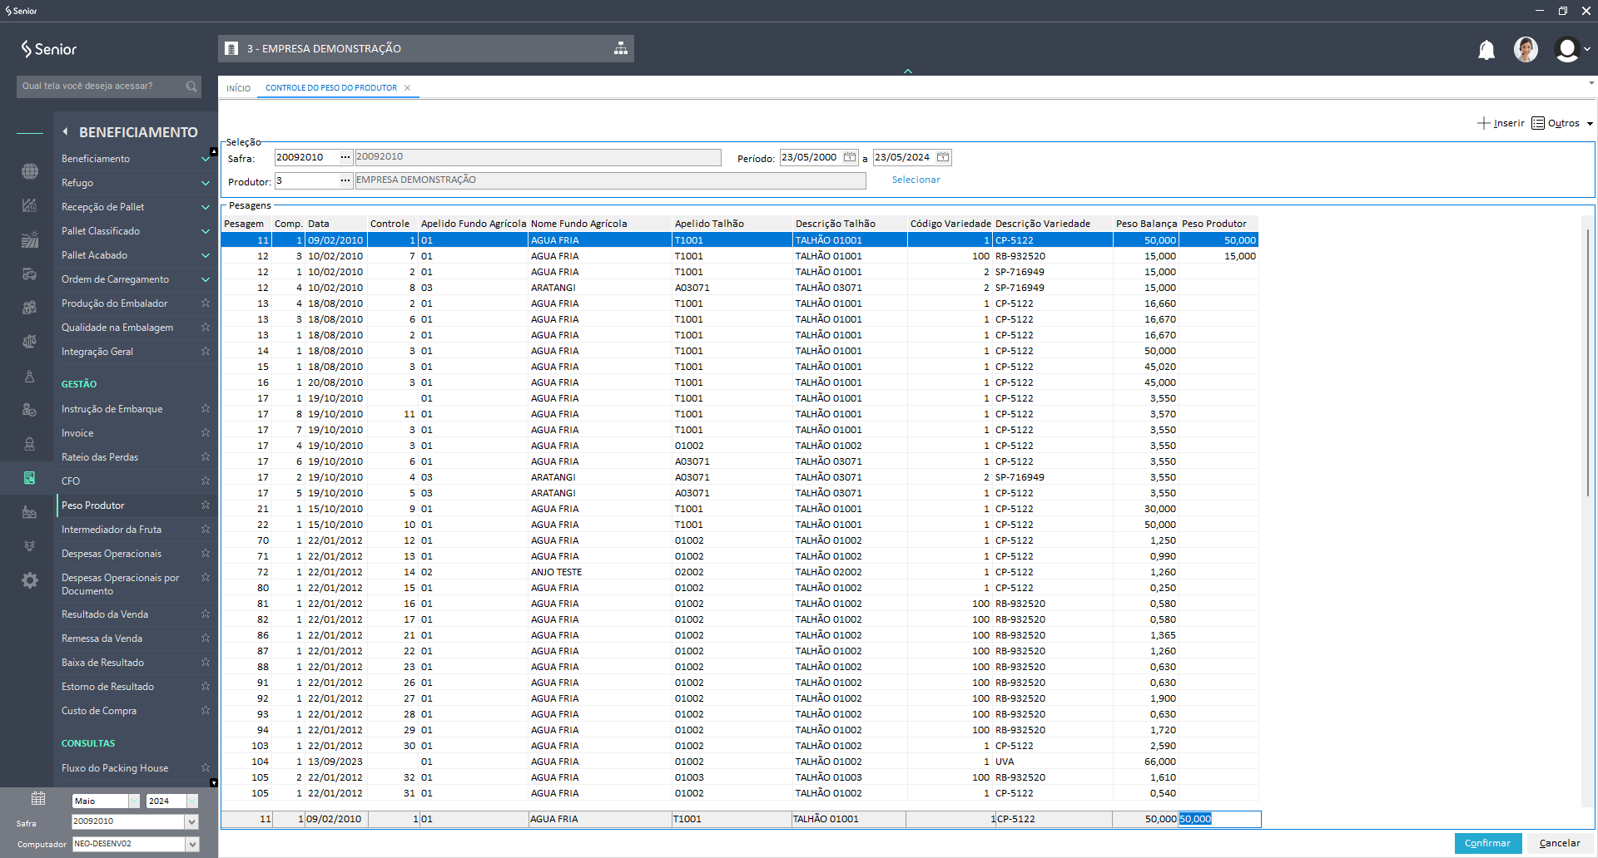Viewport: 1598px width, 858px height.
Task: Open calendar picker for period start date
Action: point(849,157)
